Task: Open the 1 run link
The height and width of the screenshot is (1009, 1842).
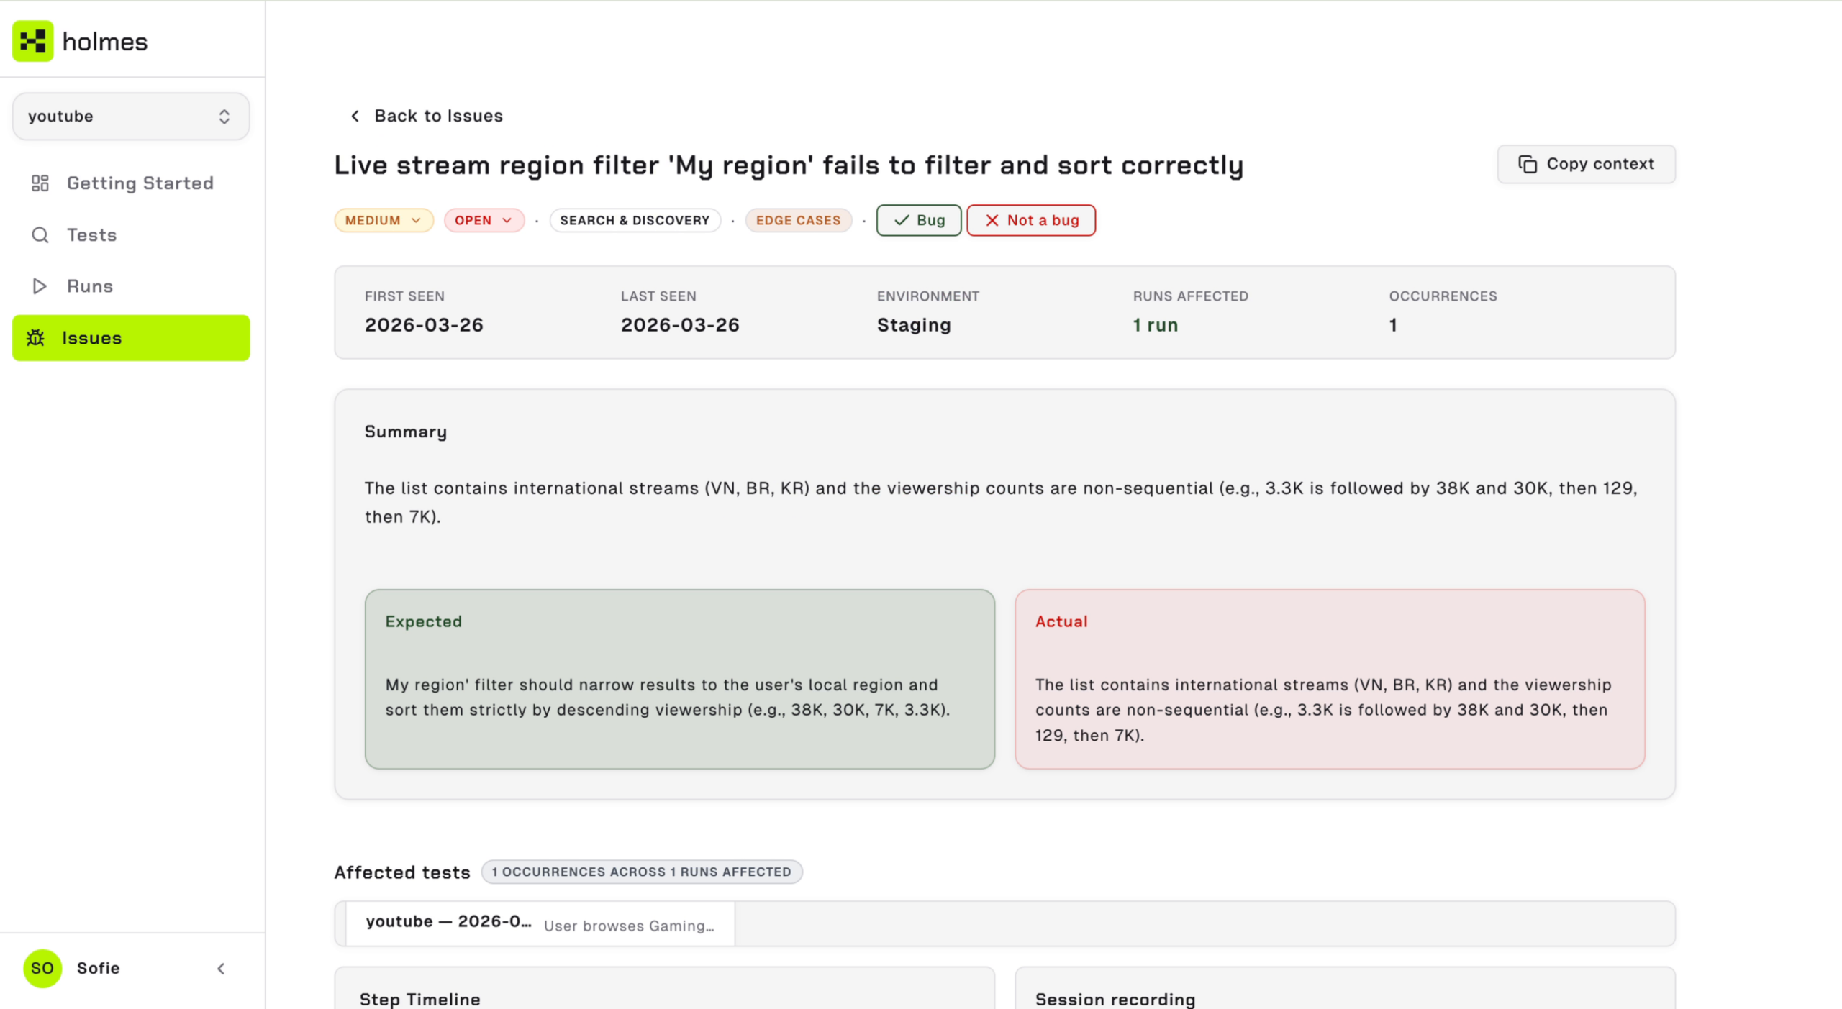Action: tap(1156, 325)
